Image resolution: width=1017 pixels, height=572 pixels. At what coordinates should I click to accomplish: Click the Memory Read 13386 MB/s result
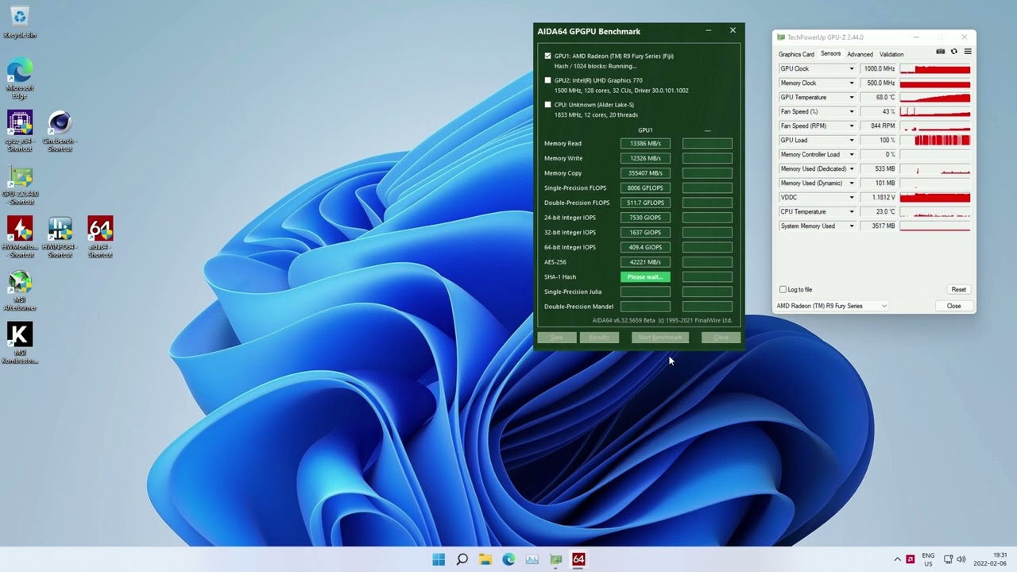645,144
